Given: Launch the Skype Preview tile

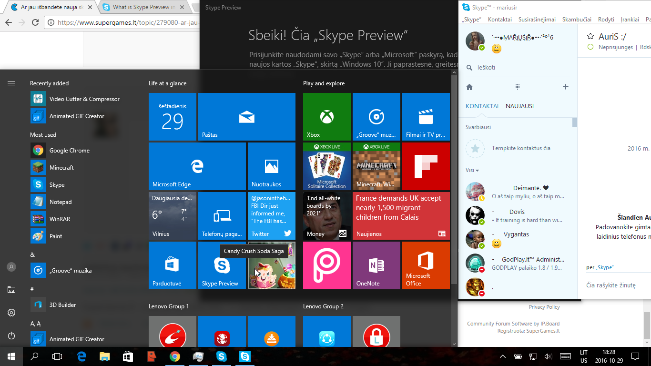Looking at the screenshot, I should 222,265.
